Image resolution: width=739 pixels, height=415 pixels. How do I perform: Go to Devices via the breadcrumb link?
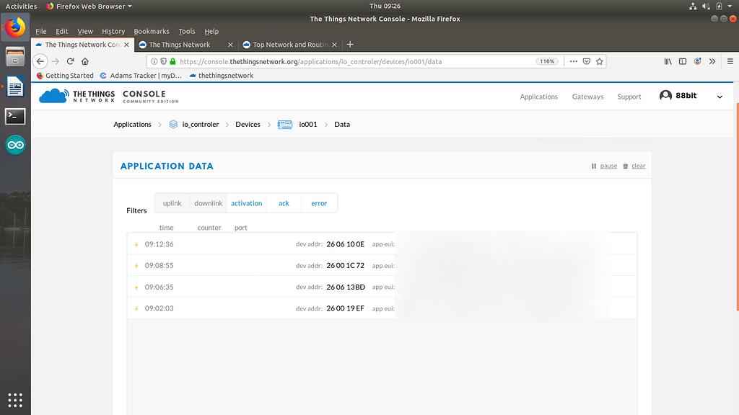(248, 124)
